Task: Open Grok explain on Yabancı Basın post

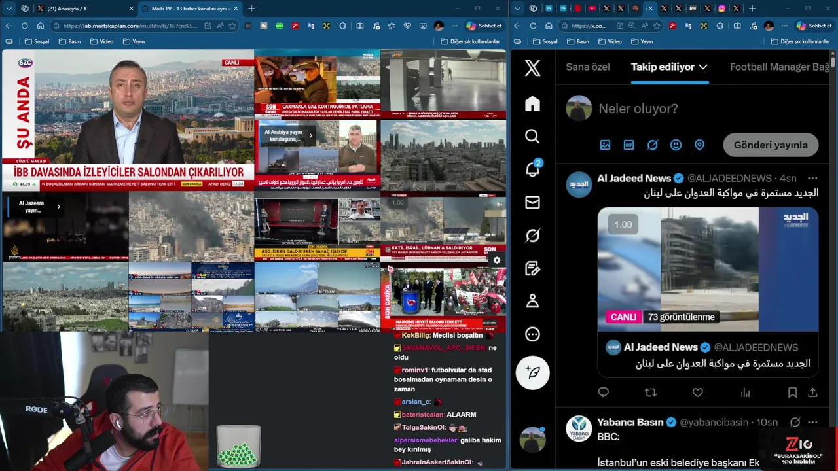Action: tap(795, 422)
